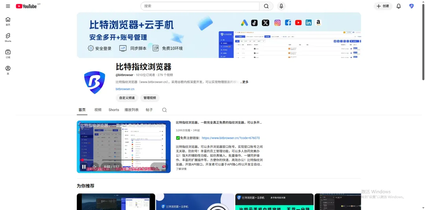The image size is (425, 210).
Task: Click the featured video thumbnail player
Action: click(x=124, y=147)
